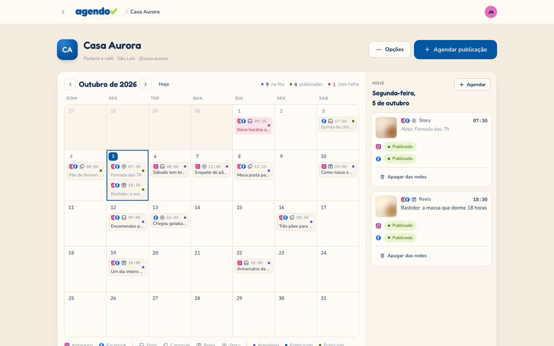The image size is (554, 346).
Task: Open the JA user avatar menu
Action: 491,12
